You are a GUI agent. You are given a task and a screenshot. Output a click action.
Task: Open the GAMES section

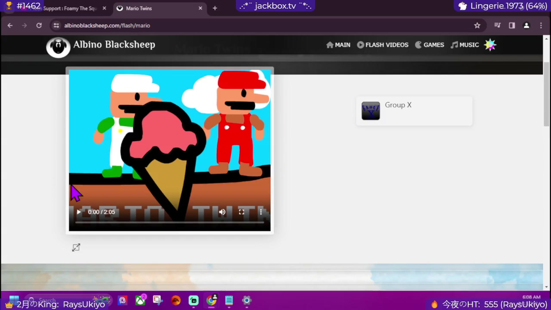(430, 45)
